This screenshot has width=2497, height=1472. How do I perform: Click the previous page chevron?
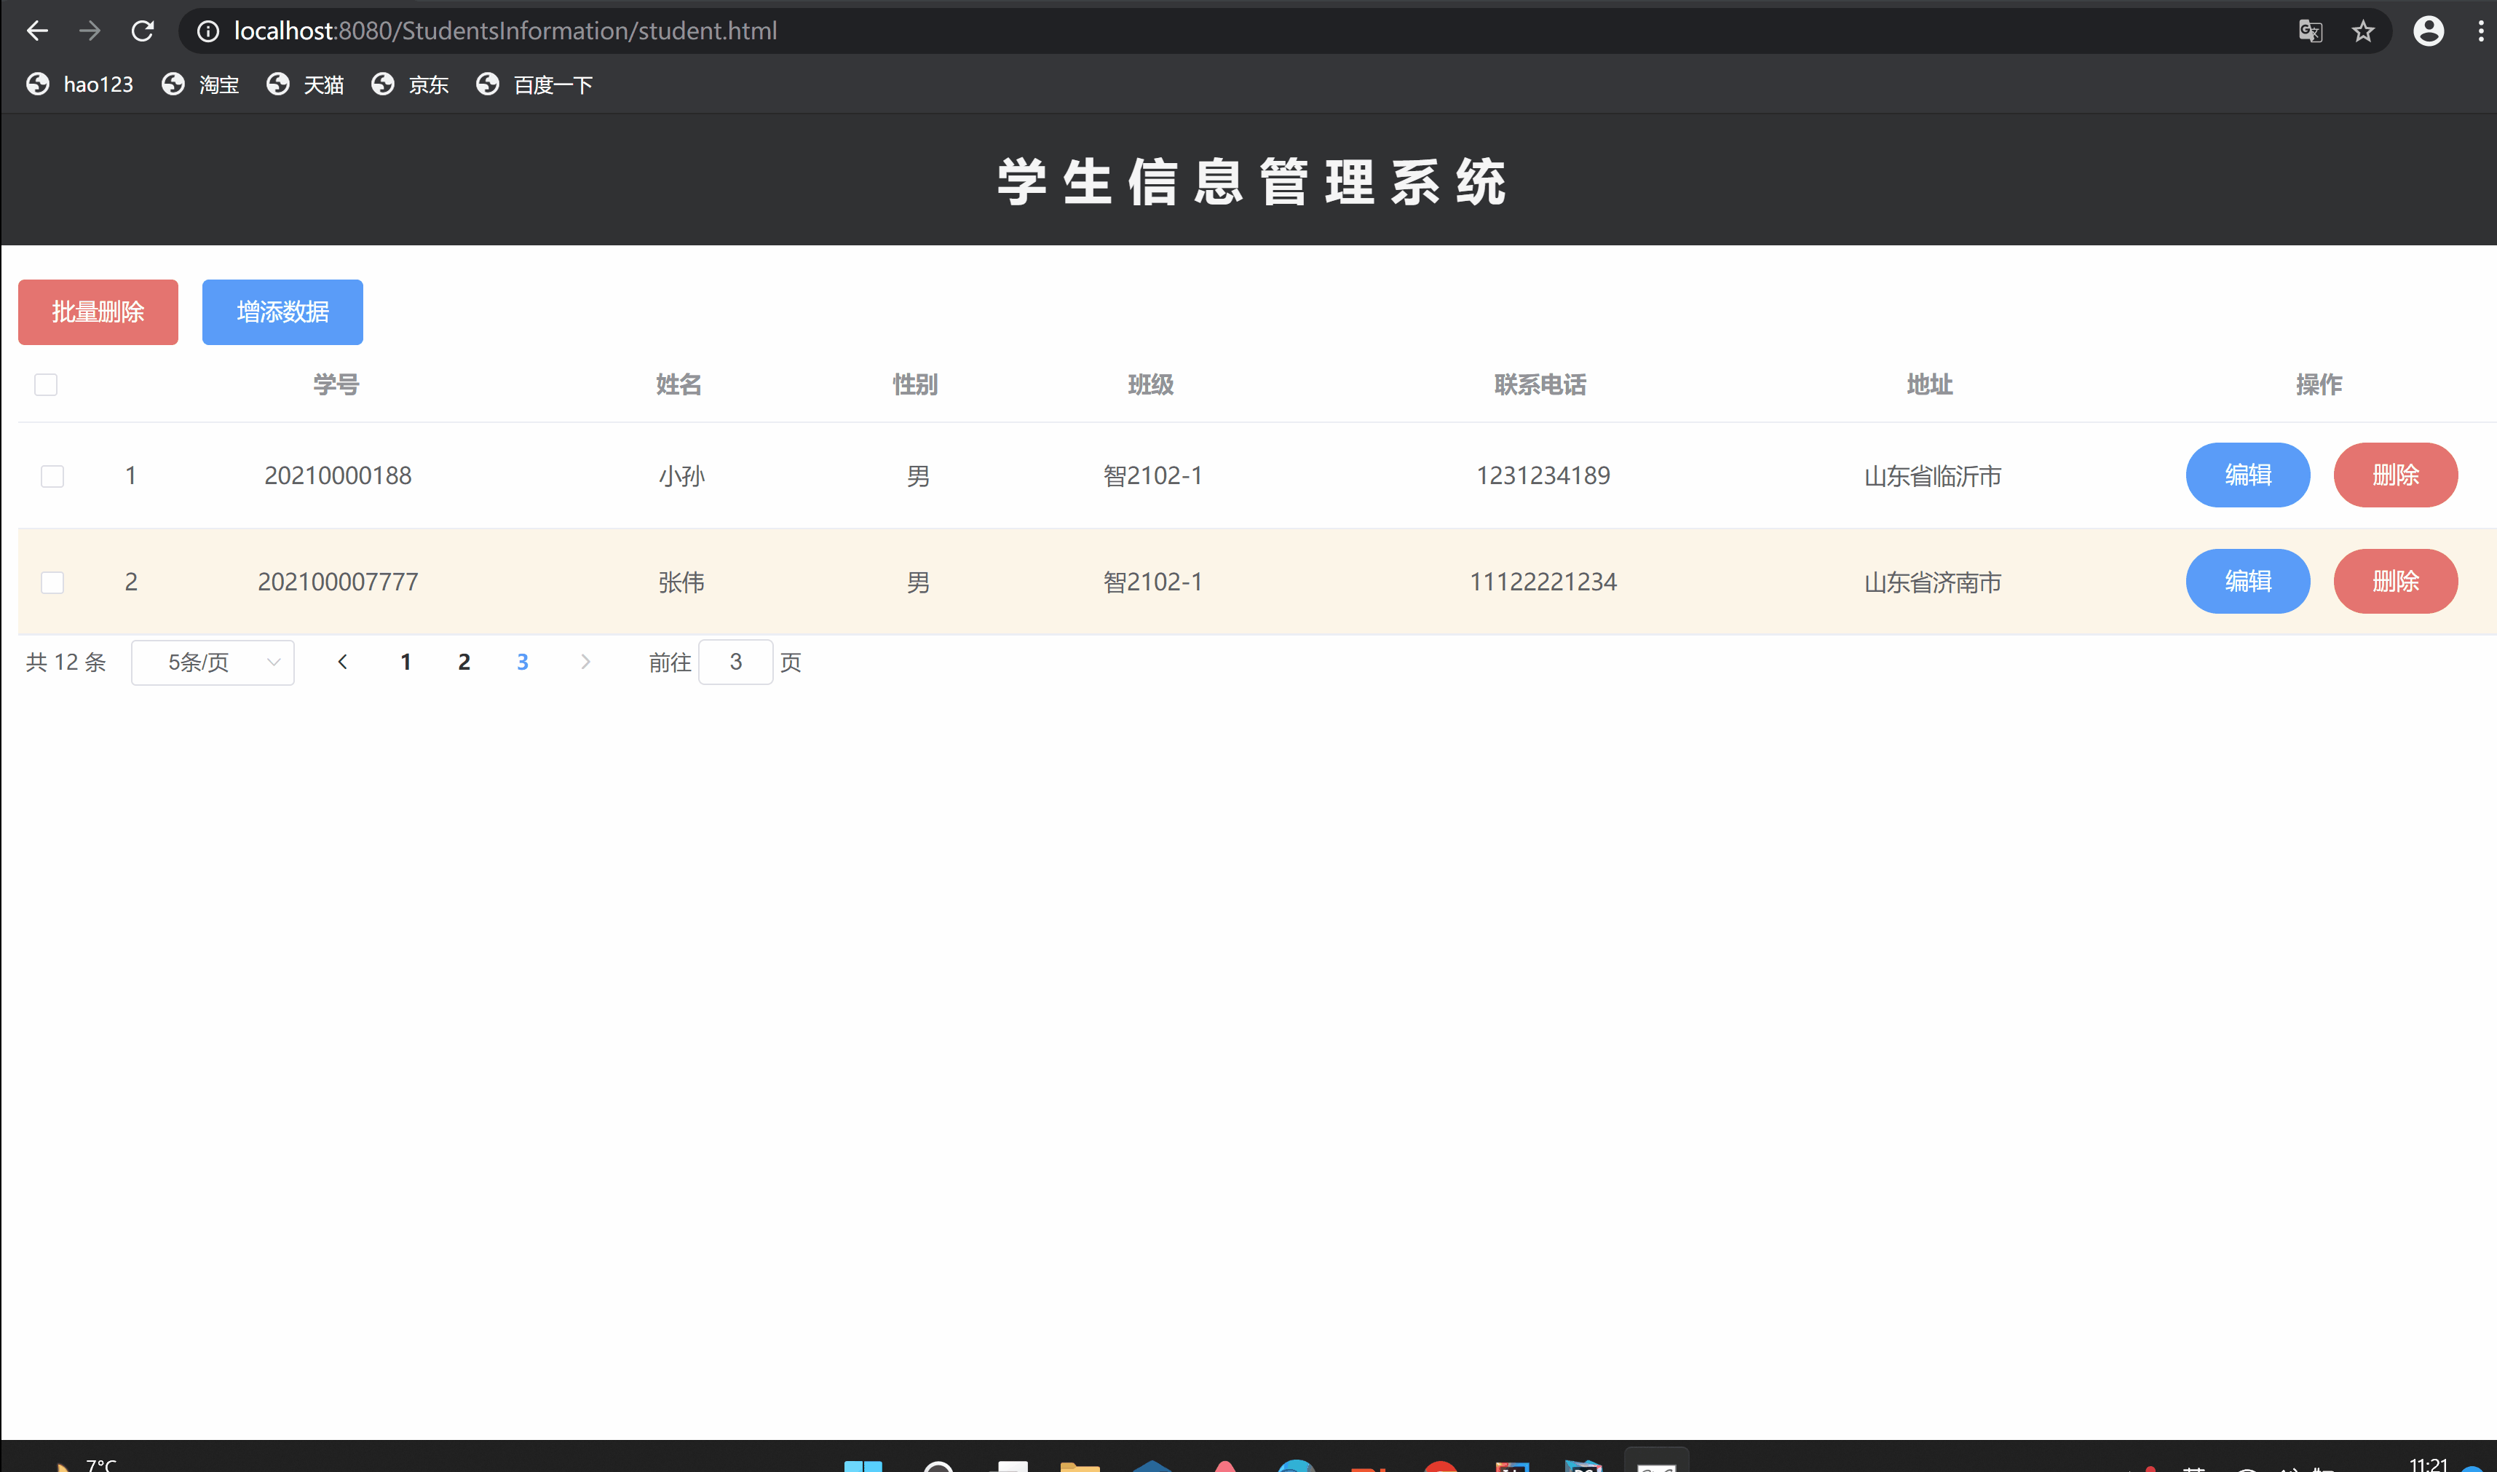pos(342,662)
